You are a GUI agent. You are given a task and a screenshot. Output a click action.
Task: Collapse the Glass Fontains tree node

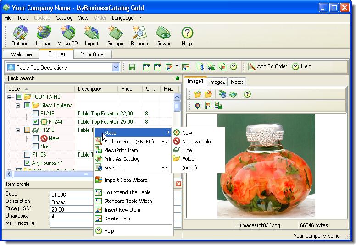17,105
